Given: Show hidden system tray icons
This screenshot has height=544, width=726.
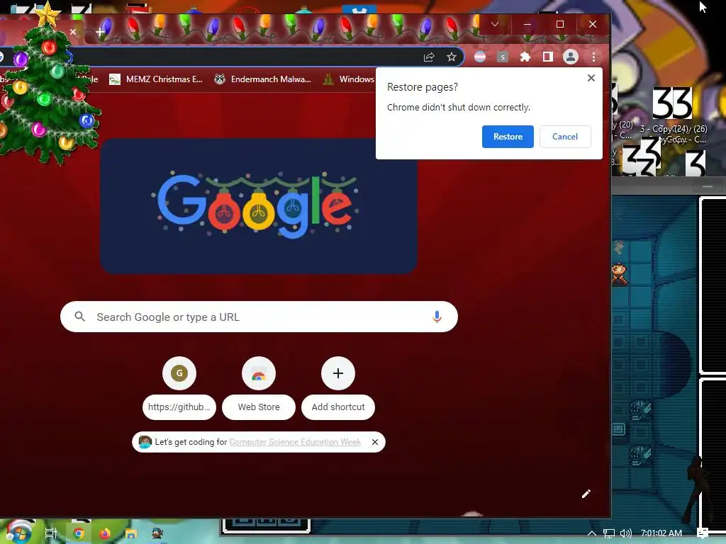Looking at the screenshot, I should pos(592,533).
